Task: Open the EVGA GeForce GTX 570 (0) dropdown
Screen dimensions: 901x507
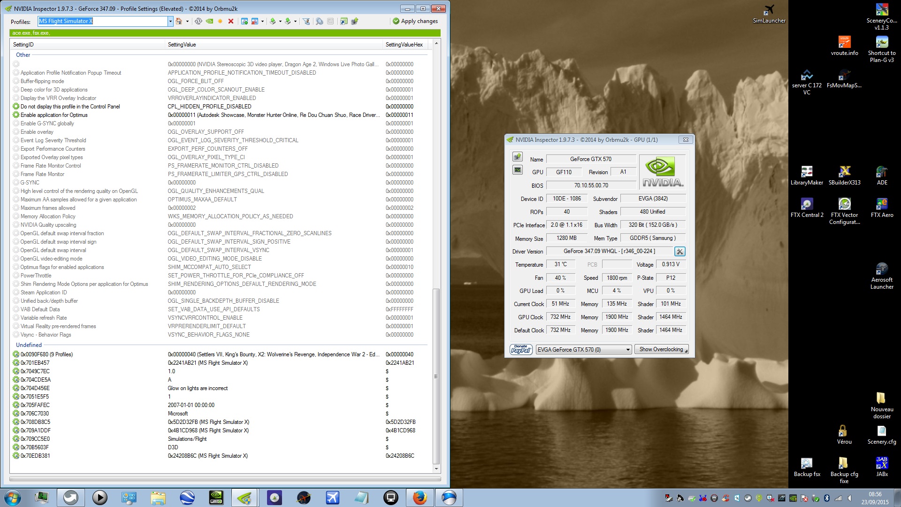Action: click(584, 349)
